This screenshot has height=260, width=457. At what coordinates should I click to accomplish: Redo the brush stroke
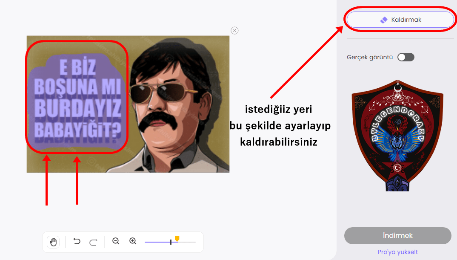click(93, 242)
